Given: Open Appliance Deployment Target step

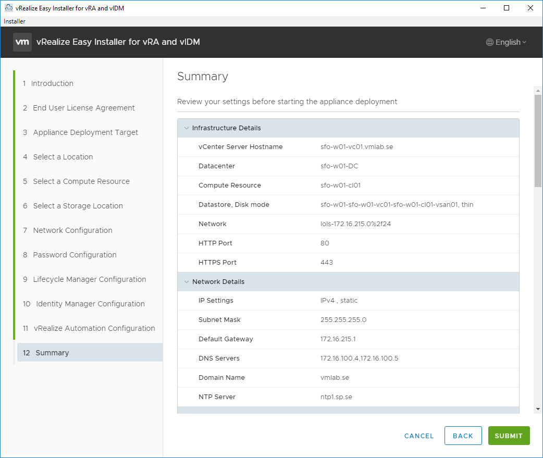Looking at the screenshot, I should [80, 132].
